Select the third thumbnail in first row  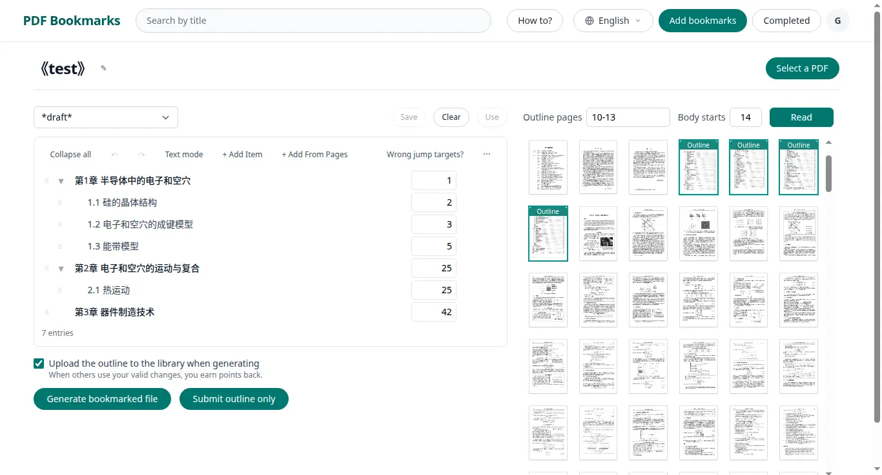pyautogui.click(x=648, y=168)
